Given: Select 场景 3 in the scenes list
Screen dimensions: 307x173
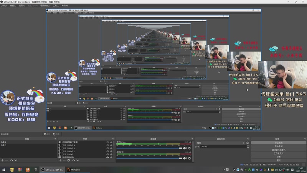Looking at the screenshot, I should click(28, 145).
